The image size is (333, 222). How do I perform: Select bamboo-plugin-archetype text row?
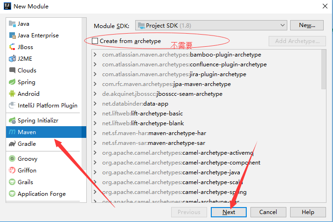coord(181,55)
